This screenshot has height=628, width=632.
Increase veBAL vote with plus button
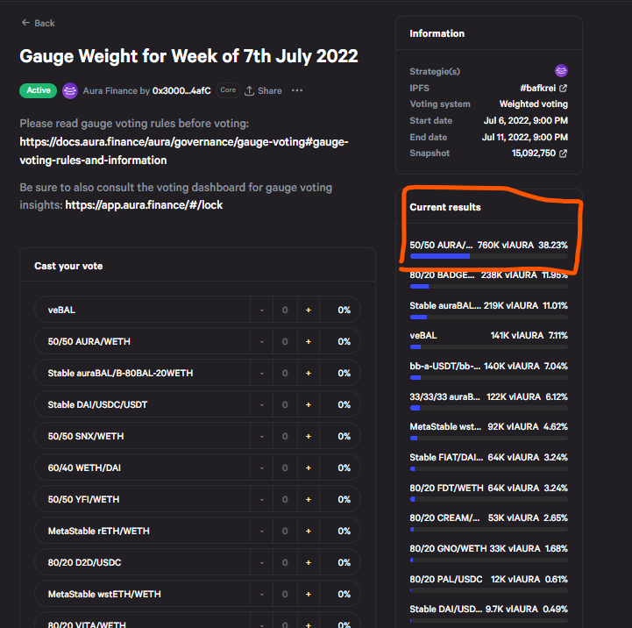(309, 310)
